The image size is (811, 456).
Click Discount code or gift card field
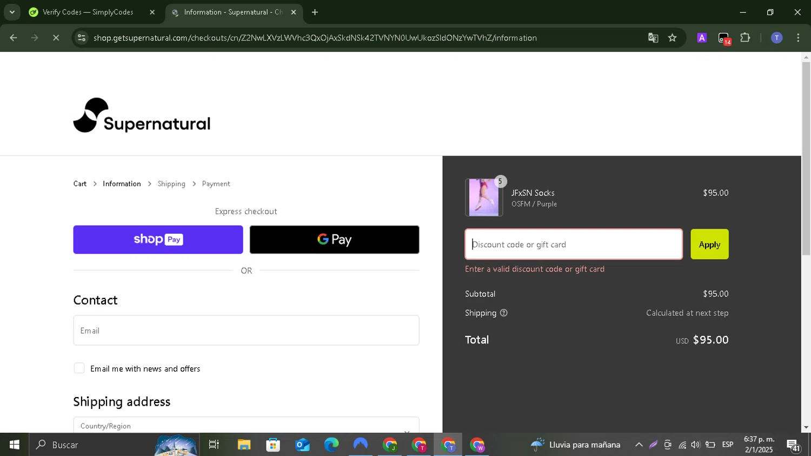click(x=574, y=244)
